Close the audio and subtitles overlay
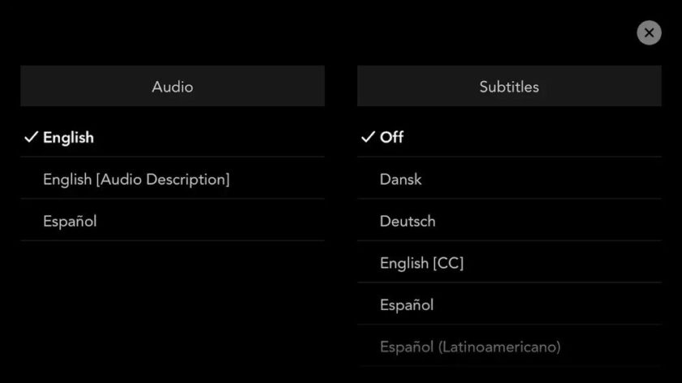The width and height of the screenshot is (682, 383). point(649,32)
